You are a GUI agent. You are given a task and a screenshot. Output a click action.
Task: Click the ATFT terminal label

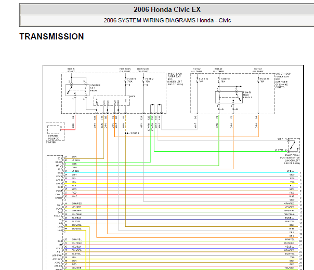[x=59, y=252]
